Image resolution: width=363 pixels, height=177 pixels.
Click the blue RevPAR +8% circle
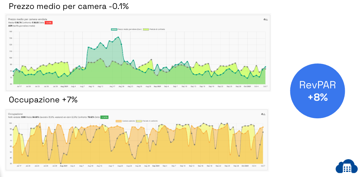click(317, 91)
